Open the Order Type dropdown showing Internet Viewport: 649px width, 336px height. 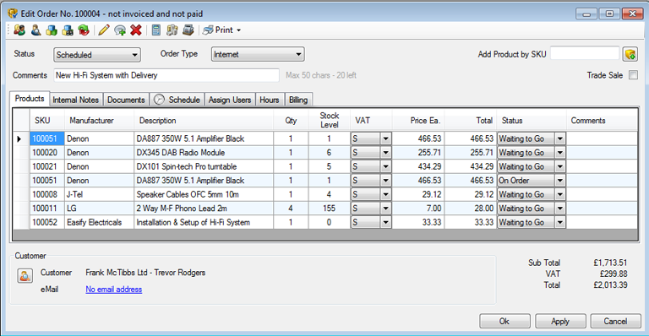click(258, 54)
